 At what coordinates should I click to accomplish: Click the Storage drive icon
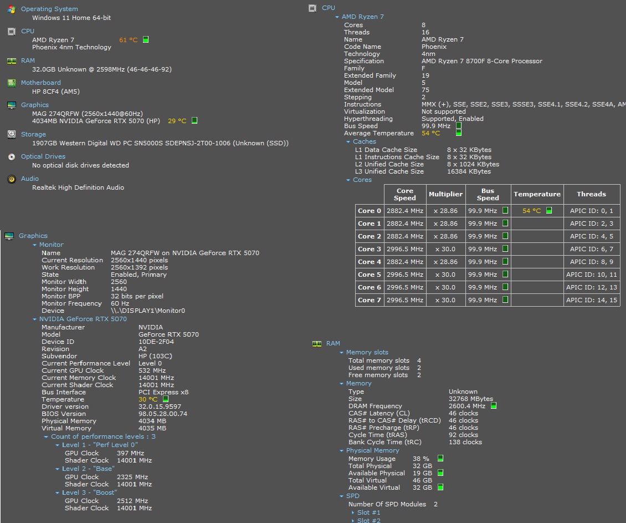coord(12,134)
